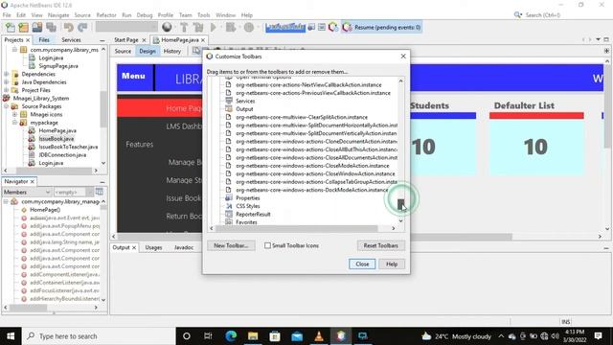Select Properties item in toolbar list

[x=247, y=198]
